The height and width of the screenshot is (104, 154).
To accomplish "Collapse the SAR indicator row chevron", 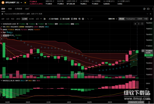I will coord(1,32).
